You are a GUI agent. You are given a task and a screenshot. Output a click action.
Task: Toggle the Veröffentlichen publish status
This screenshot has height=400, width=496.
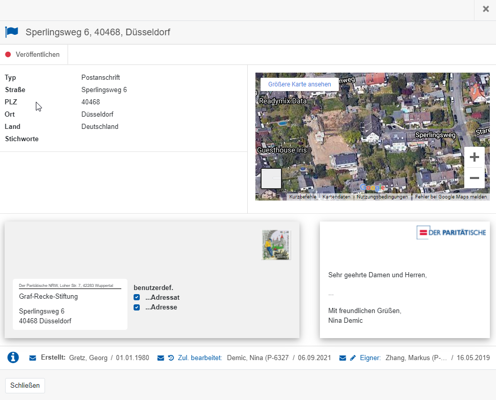(33, 54)
